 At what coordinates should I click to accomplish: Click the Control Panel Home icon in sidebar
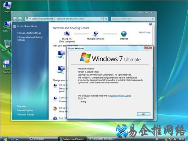point(15,26)
